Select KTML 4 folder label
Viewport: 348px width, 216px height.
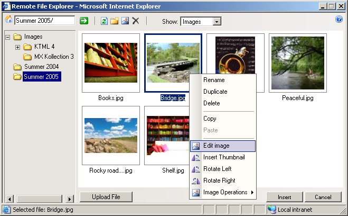pos(44,47)
